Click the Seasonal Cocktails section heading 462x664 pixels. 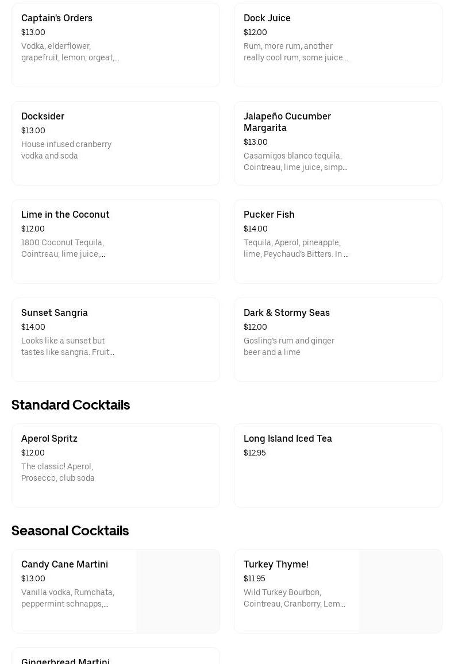coord(70,531)
